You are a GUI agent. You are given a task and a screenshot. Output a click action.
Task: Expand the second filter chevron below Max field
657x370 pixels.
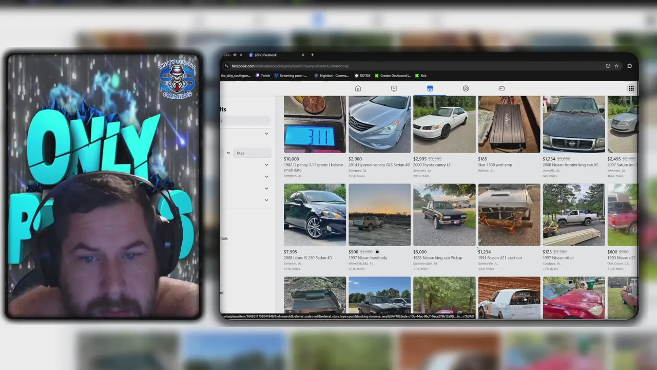pos(266,176)
